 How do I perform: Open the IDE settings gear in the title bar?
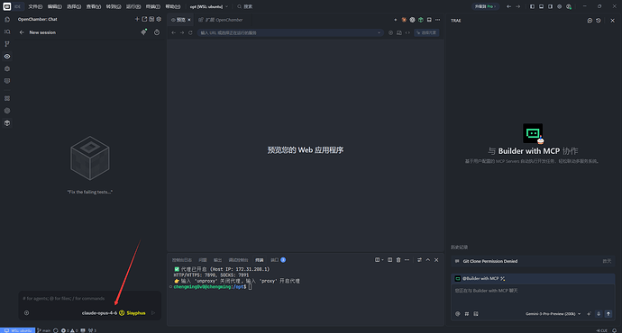[x=559, y=6]
